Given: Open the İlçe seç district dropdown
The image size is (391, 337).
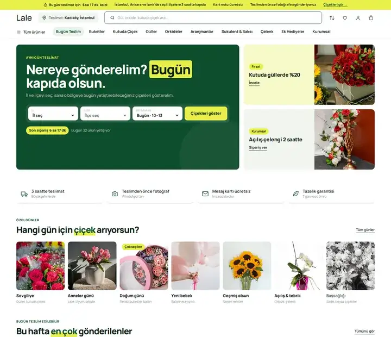Looking at the screenshot, I should point(105,114).
